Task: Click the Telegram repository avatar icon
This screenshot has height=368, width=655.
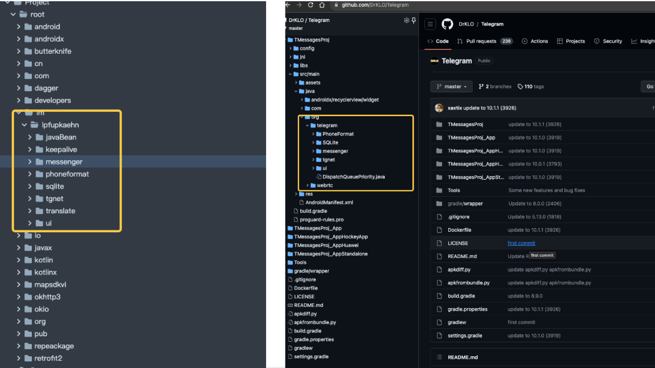Action: tap(434, 61)
